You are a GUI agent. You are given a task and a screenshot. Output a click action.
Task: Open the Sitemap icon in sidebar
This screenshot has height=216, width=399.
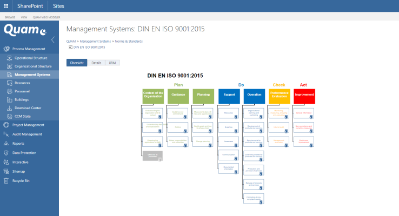[6, 171]
